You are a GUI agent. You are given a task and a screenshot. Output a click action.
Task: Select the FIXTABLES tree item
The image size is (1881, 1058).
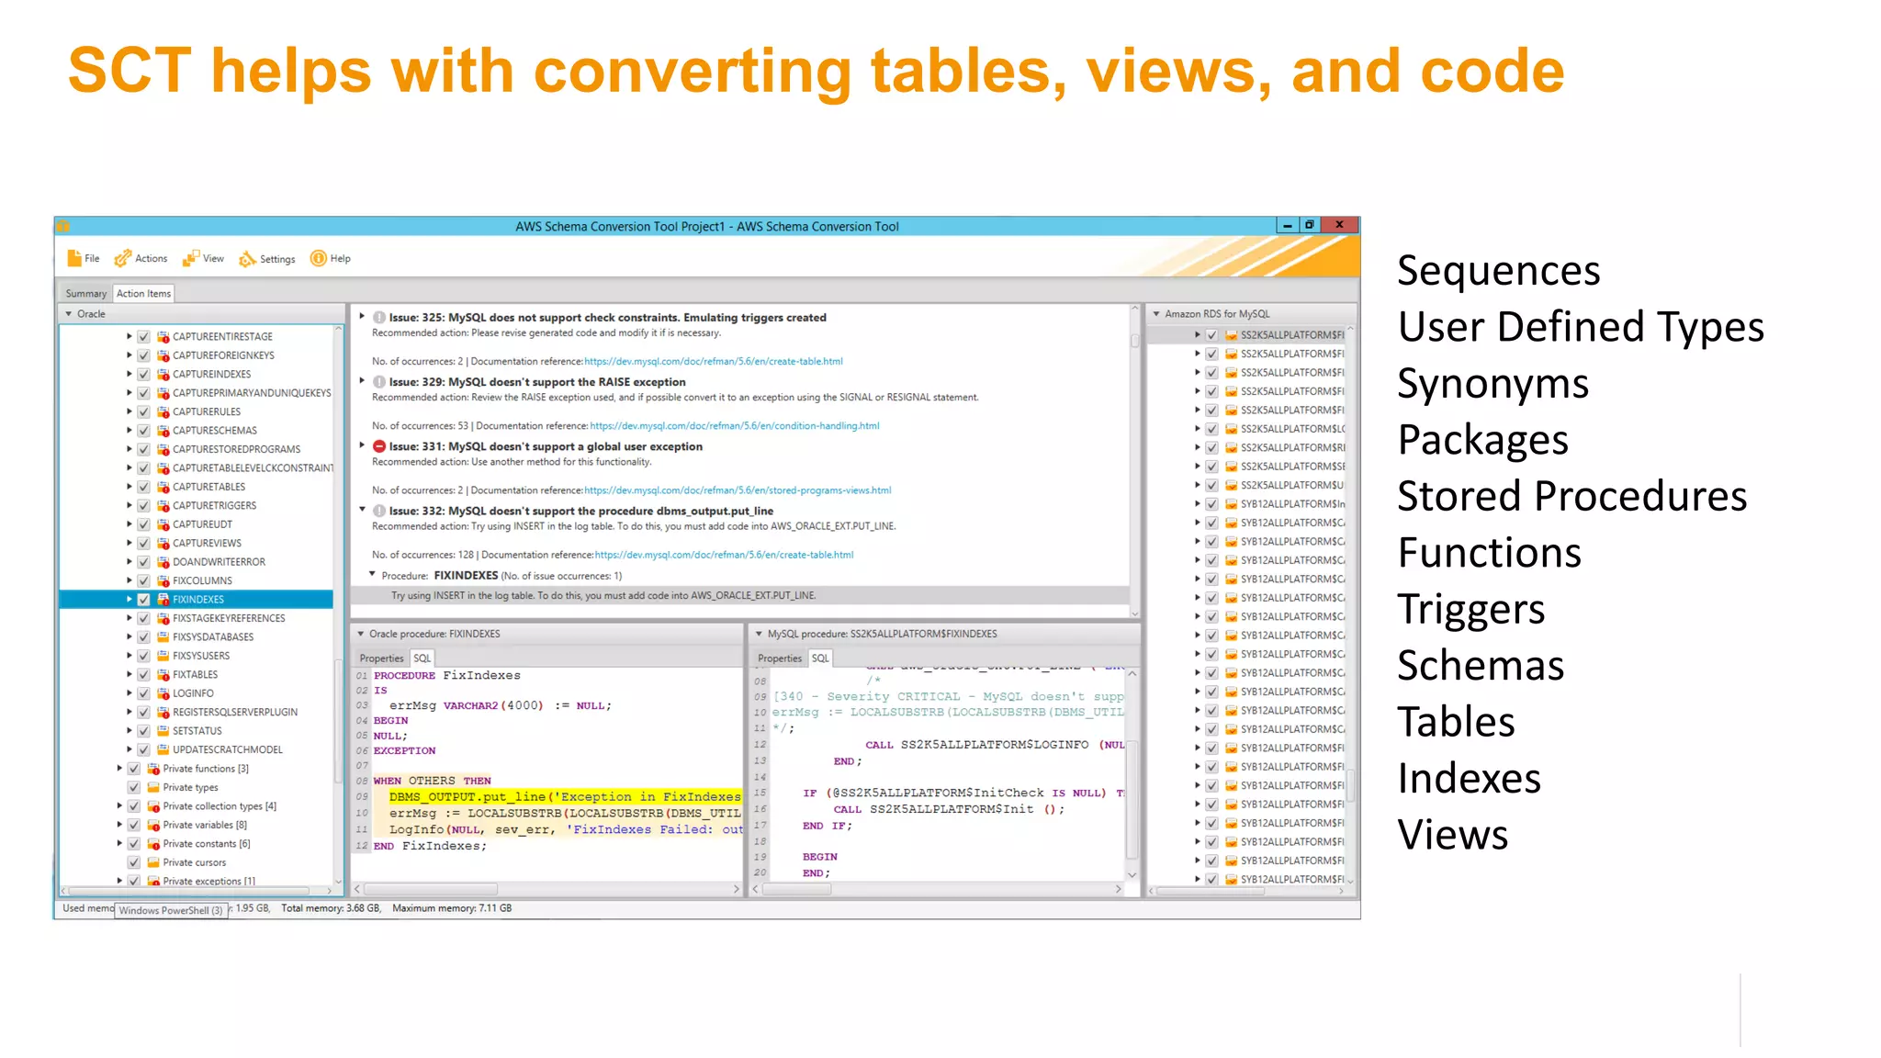point(195,675)
